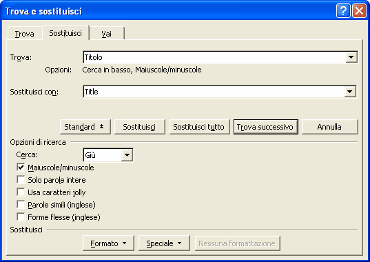Image resolution: width=370 pixels, height=262 pixels.
Task: Uncheck the Maiuscole/minuscole checkbox
Action: tap(21, 168)
